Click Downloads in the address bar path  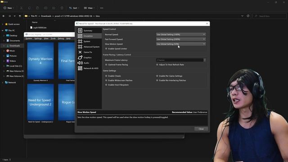pos(46,16)
